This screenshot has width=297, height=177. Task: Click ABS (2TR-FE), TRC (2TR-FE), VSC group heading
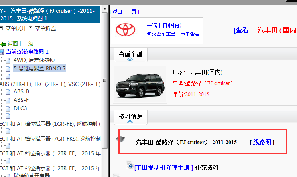[50, 84]
